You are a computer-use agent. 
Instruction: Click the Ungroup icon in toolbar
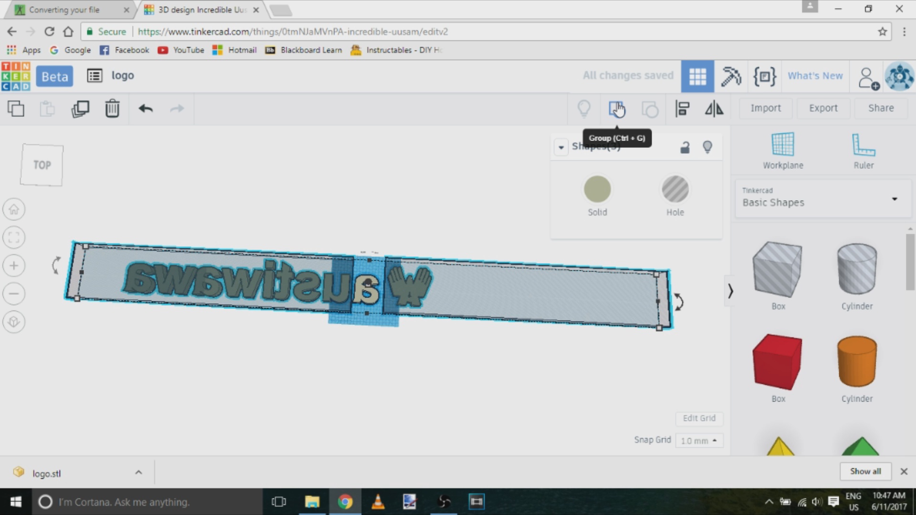coord(650,109)
